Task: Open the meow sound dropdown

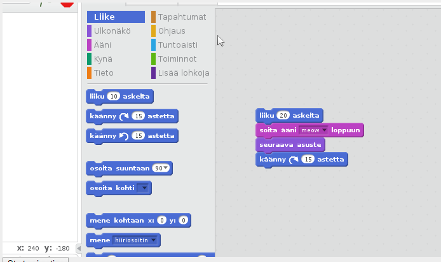Action: [x=324, y=130]
